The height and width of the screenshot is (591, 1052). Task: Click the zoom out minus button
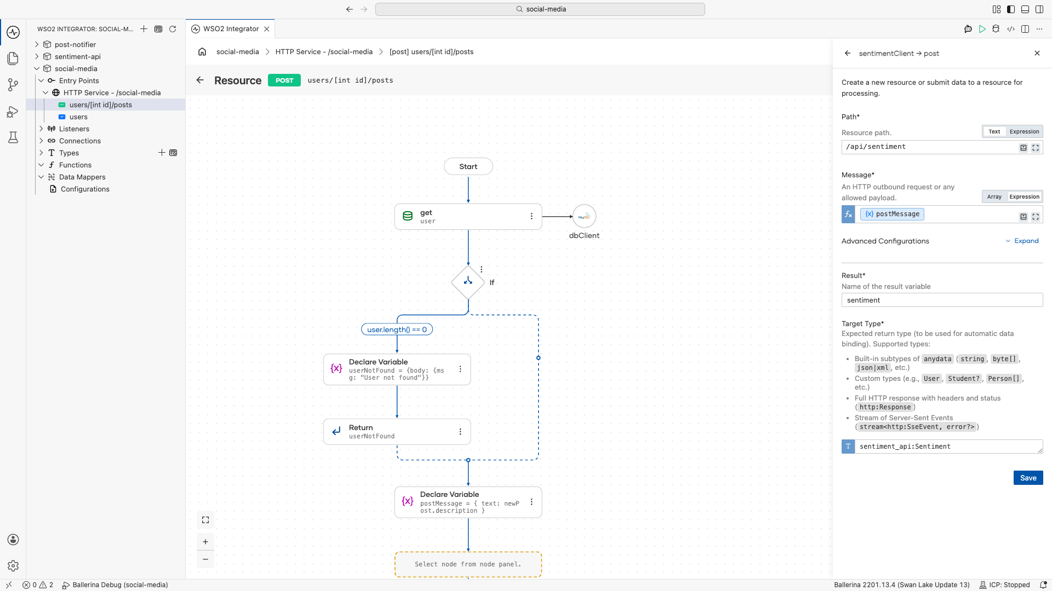pyautogui.click(x=205, y=559)
